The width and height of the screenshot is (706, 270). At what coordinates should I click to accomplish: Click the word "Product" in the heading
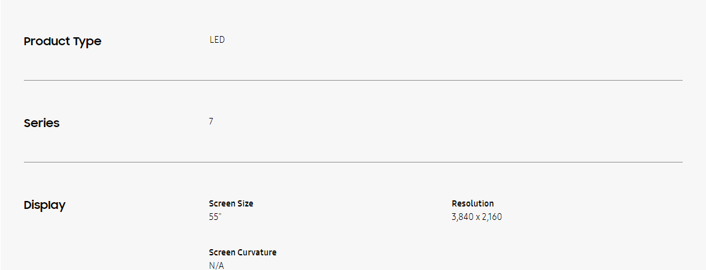47,42
